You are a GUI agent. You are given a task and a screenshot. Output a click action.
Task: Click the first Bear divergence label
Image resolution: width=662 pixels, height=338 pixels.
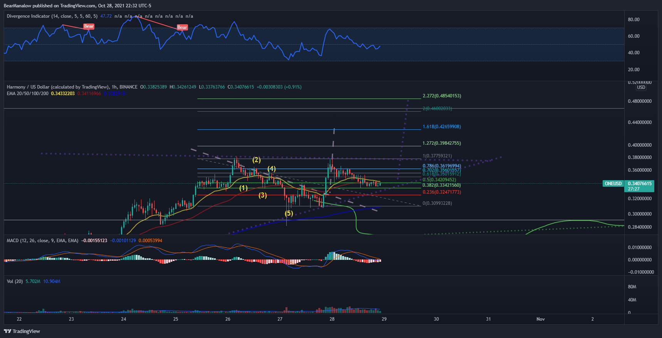point(89,26)
